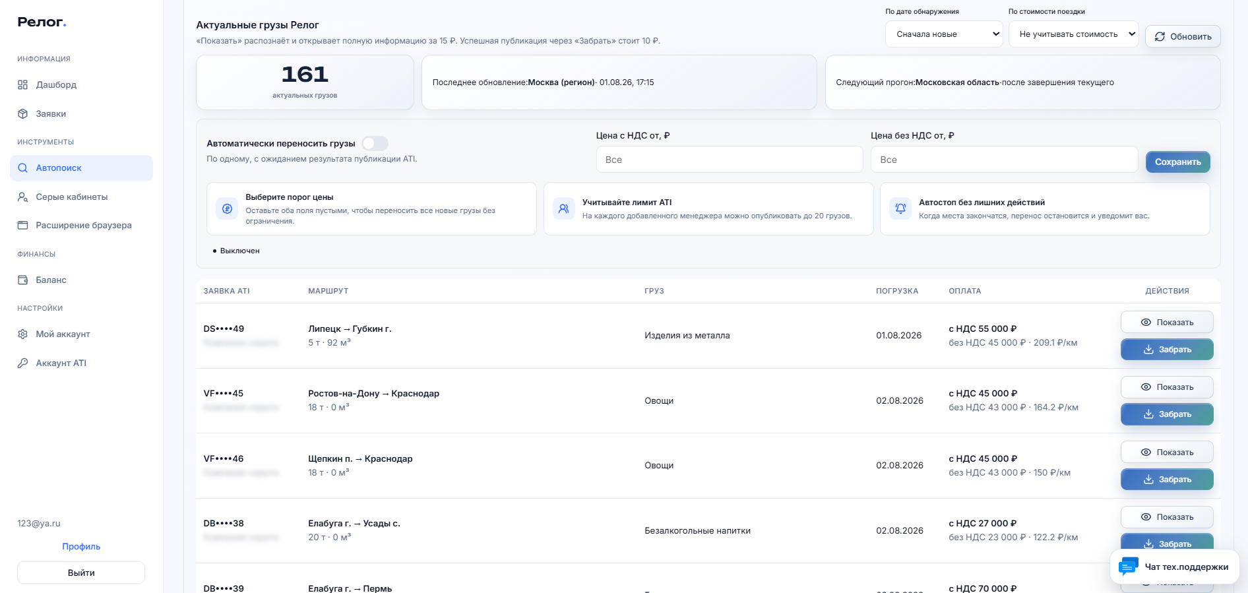Click Забрать for cargo VF••••46
The width and height of the screenshot is (1248, 593).
[1167, 480]
